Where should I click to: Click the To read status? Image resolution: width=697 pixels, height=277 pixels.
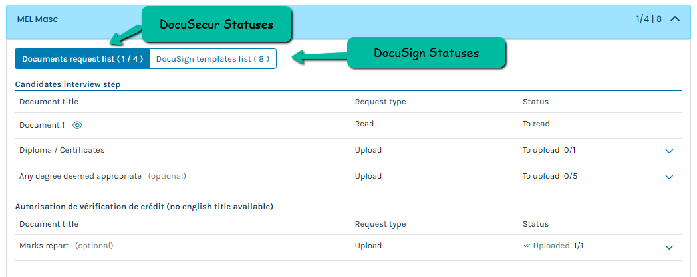536,124
